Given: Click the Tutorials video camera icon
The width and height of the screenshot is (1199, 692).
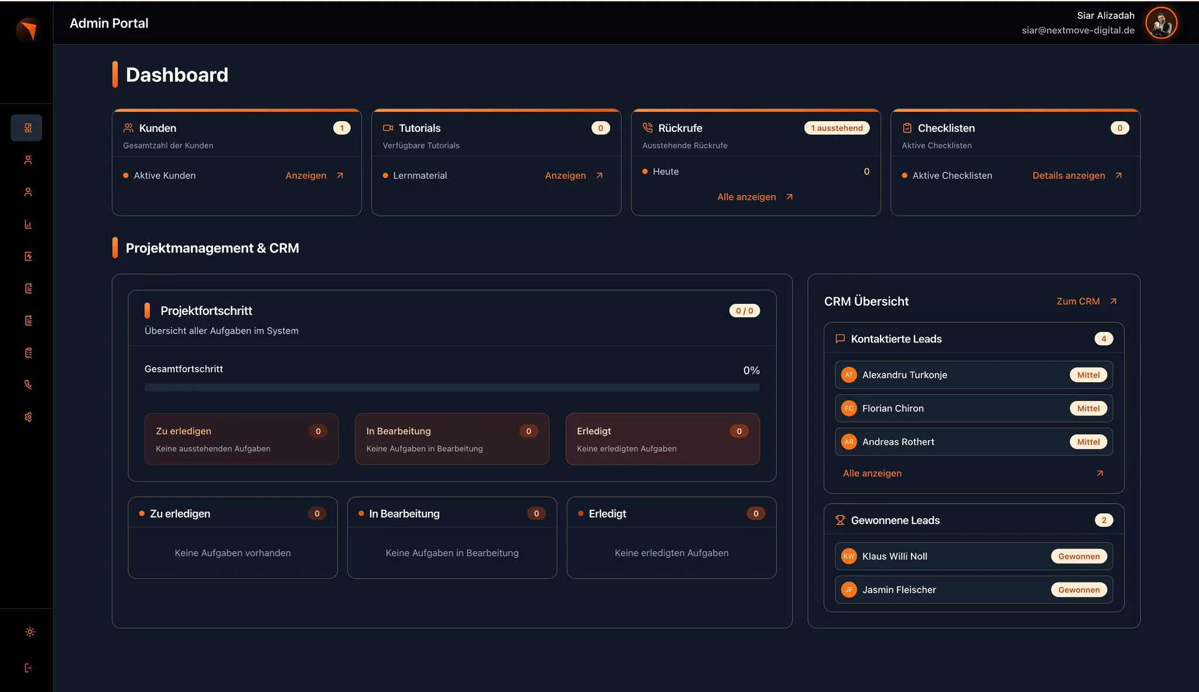Looking at the screenshot, I should click(x=388, y=128).
